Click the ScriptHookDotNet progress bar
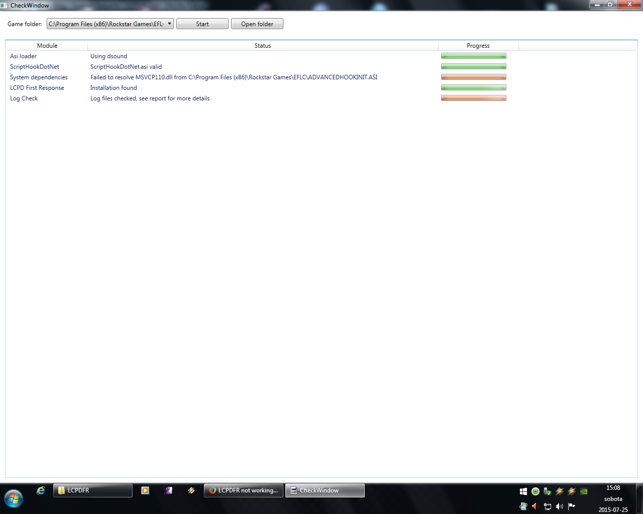This screenshot has width=643, height=514. (x=474, y=66)
